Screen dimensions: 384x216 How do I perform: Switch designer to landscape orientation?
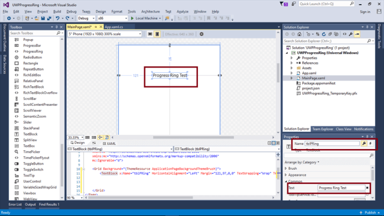[150, 34]
